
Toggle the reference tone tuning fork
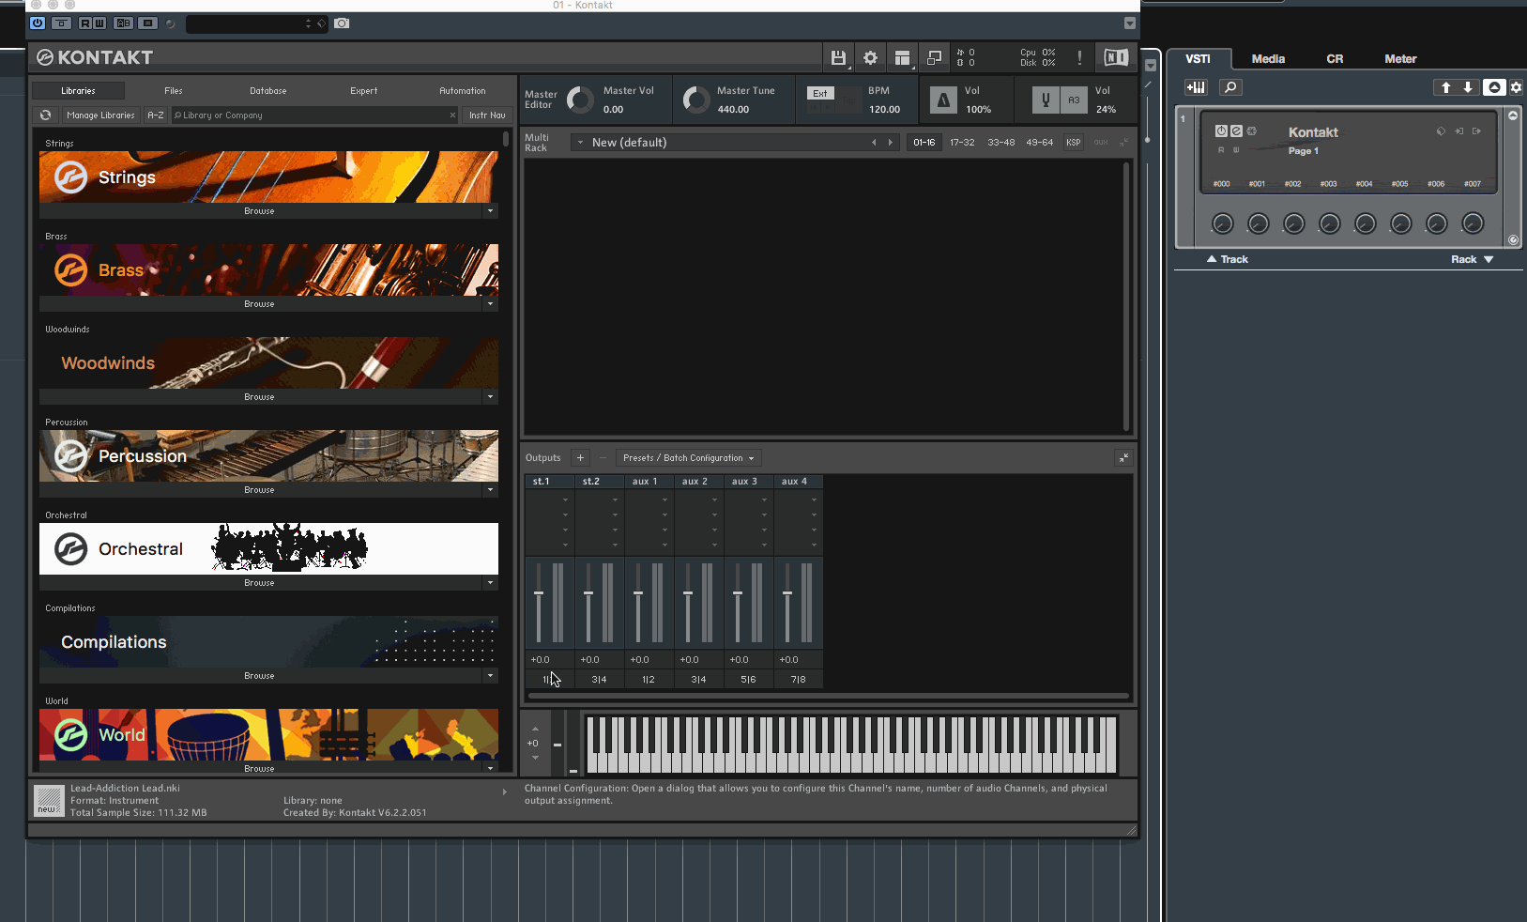click(x=1046, y=100)
